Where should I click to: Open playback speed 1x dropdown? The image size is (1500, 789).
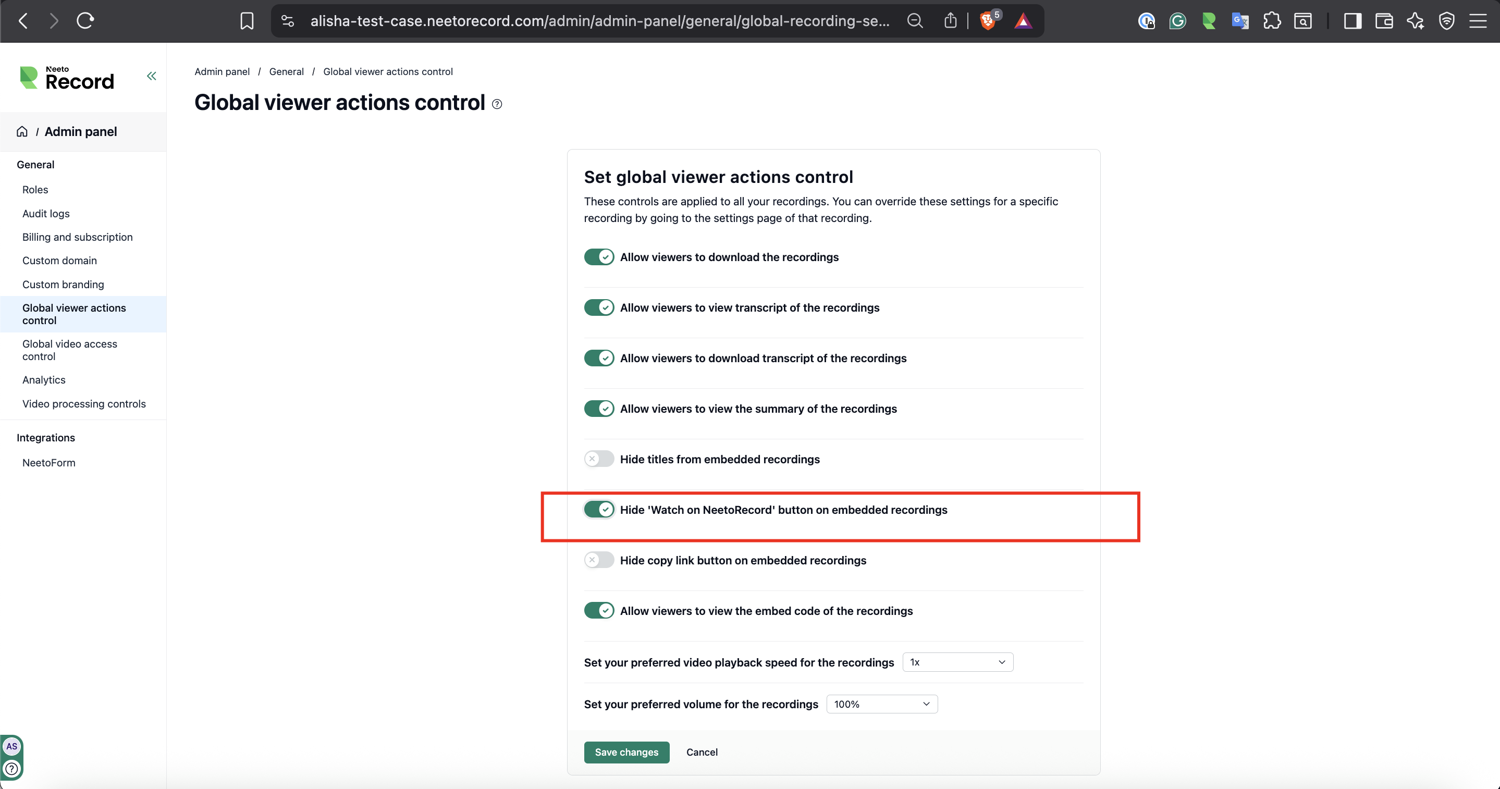[x=957, y=662]
